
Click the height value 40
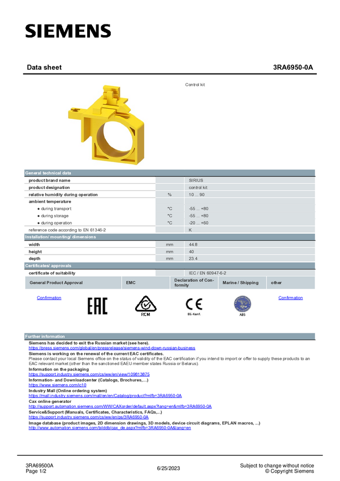191,252
